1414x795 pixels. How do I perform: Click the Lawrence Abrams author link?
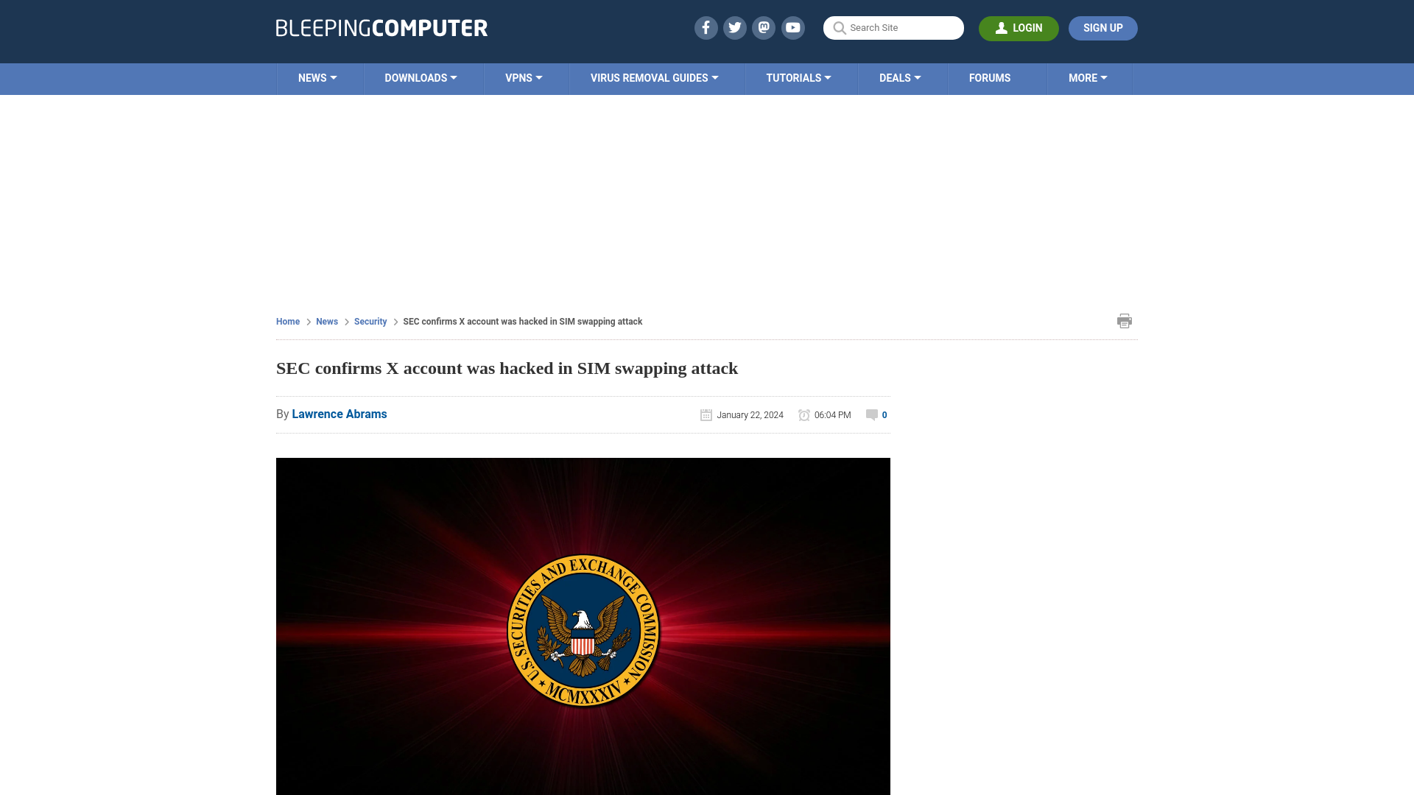tap(339, 414)
